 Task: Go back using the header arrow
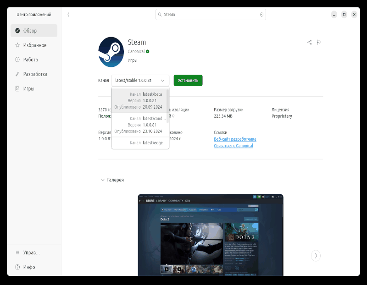pyautogui.click(x=68, y=15)
